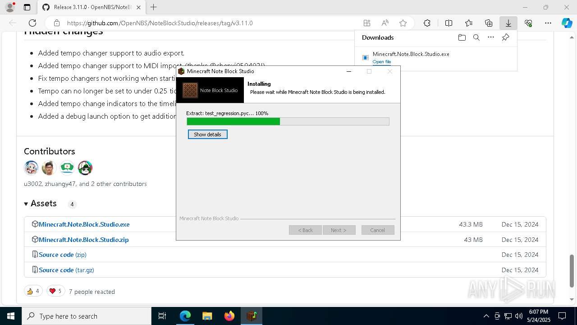Toggle split screen view icon
Image resolution: width=577 pixels, height=325 pixels.
tap(449, 23)
